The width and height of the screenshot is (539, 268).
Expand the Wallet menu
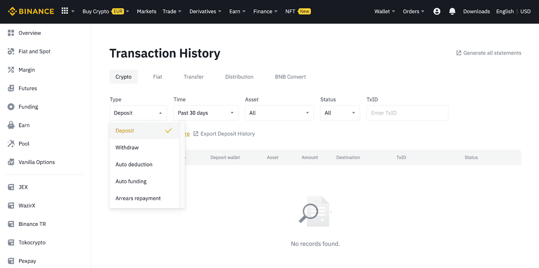385,11
